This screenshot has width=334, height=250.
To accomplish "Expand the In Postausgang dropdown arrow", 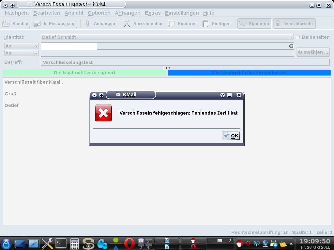I will (77, 27).
